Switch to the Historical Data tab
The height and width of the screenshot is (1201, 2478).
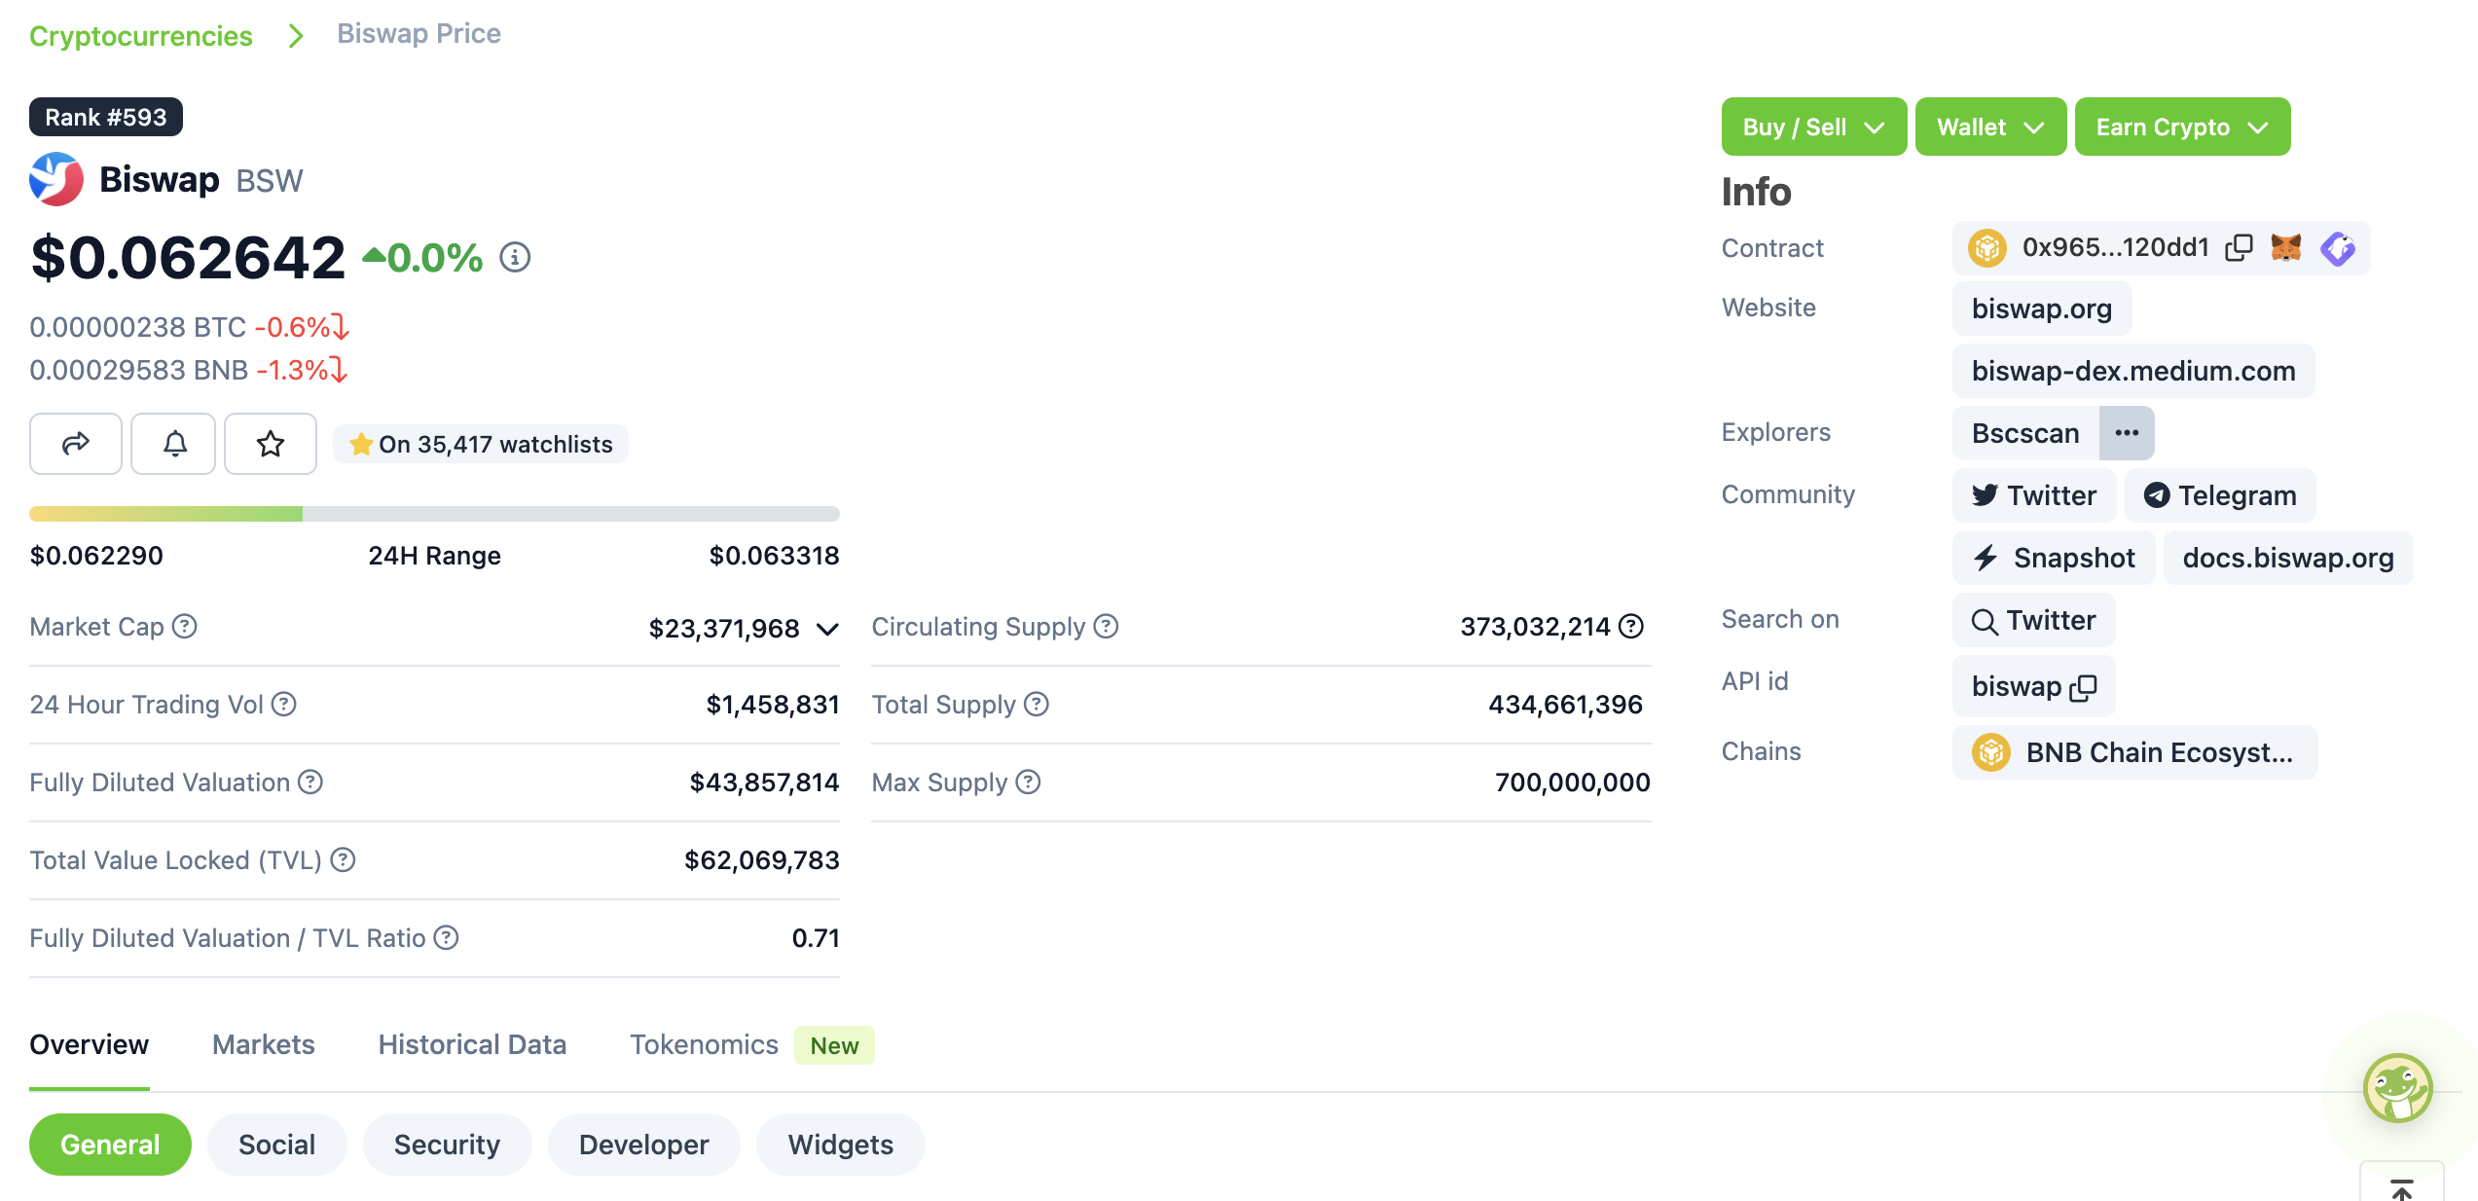tap(472, 1043)
